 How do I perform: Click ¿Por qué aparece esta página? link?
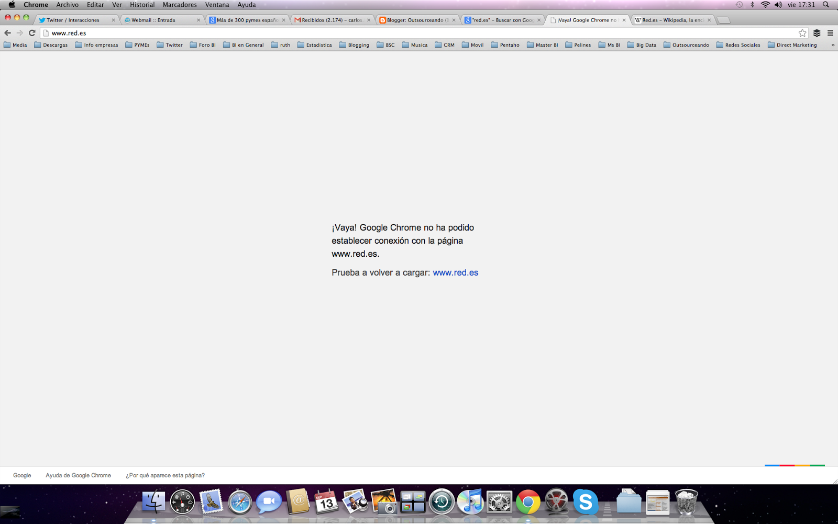165,475
